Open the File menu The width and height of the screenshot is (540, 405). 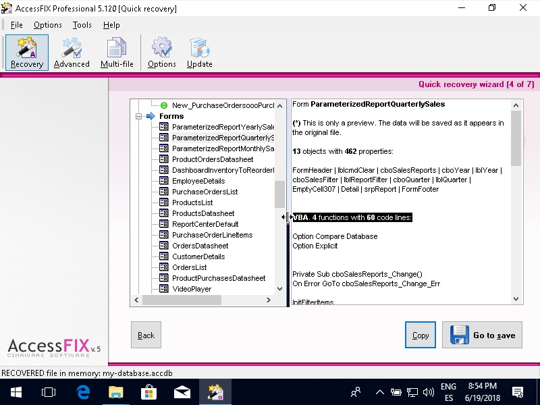tap(17, 25)
